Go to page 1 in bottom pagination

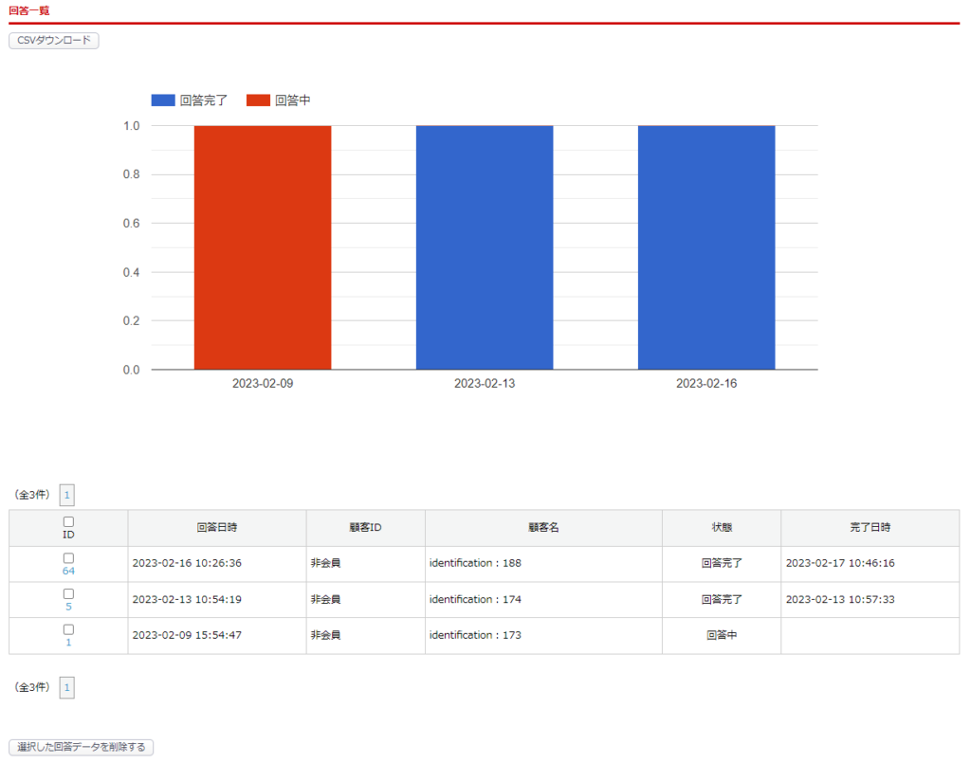(66, 687)
